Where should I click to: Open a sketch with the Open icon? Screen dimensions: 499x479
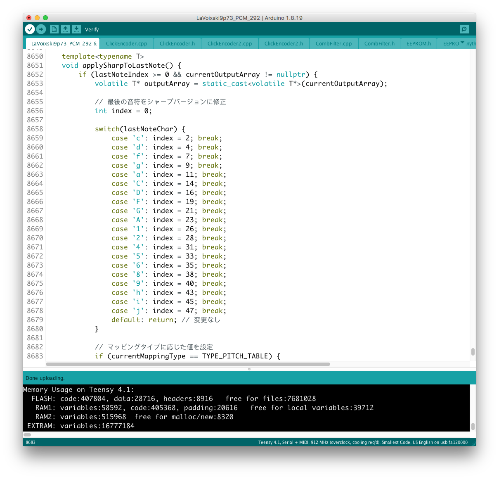coord(65,29)
